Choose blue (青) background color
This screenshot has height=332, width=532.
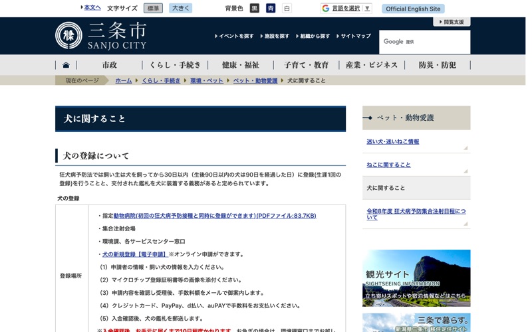[271, 9]
